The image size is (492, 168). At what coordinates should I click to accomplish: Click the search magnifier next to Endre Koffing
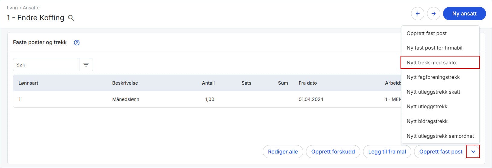pyautogui.click(x=71, y=18)
